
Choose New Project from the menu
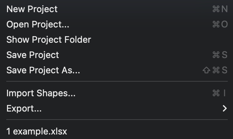(117, 9)
